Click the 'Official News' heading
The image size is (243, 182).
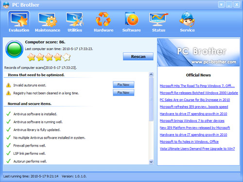tap(198, 75)
